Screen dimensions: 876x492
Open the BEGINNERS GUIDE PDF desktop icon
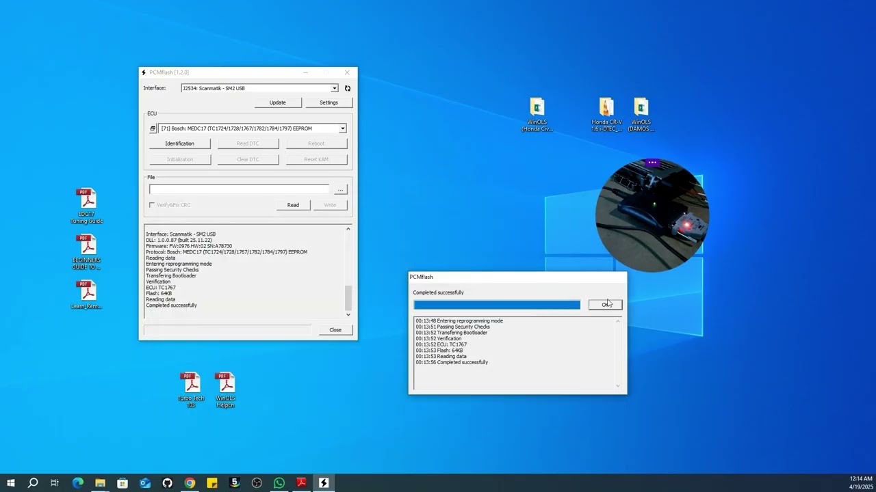tap(86, 252)
